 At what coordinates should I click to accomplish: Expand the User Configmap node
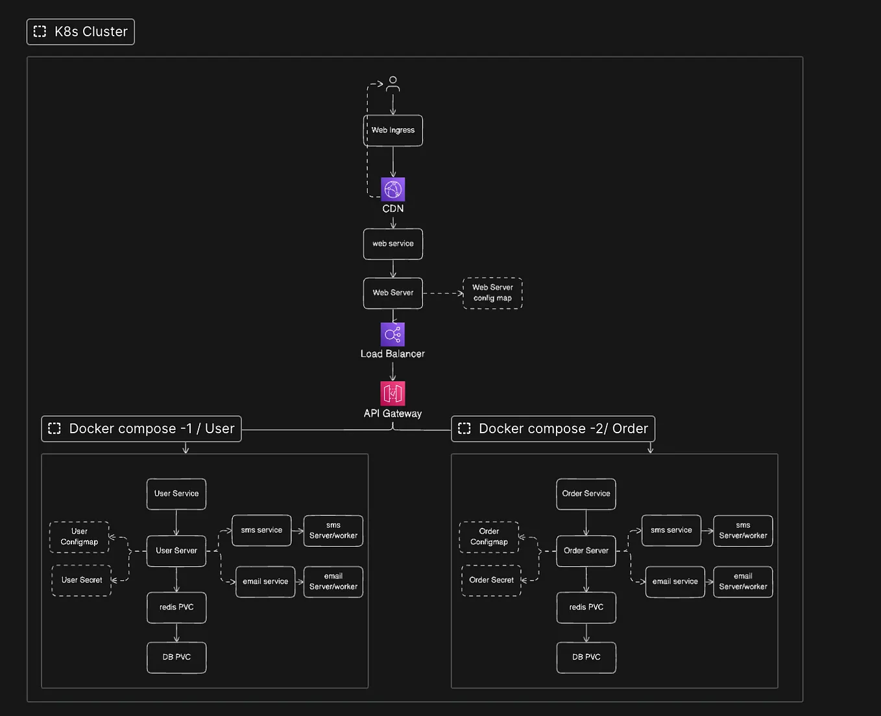point(78,538)
